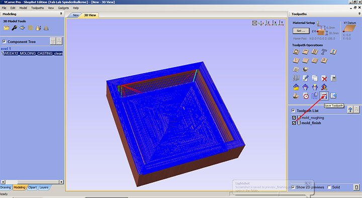
Task: Click the Slice model layered icon
Action: coord(46,28)
